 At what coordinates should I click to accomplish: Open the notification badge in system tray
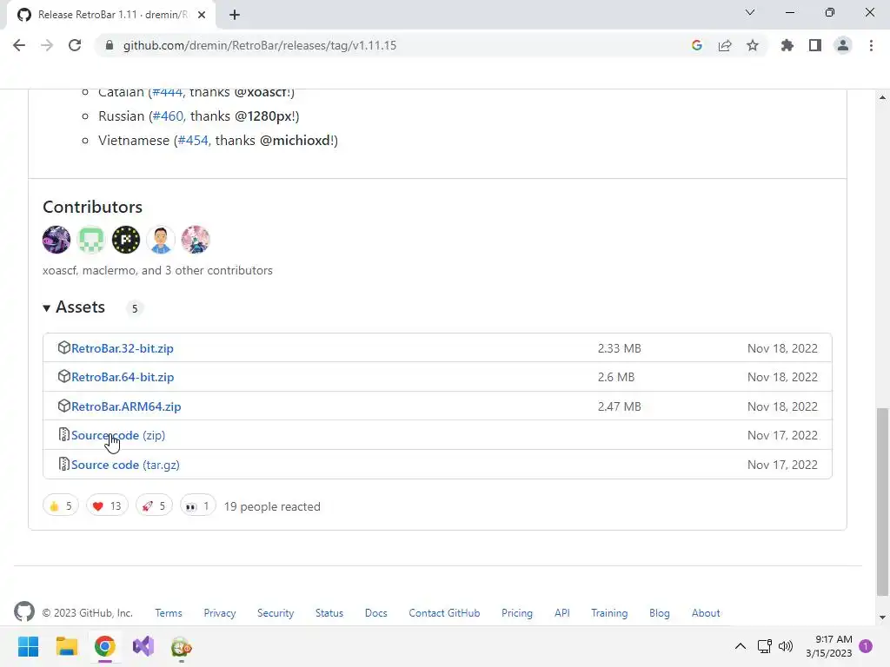tap(866, 646)
